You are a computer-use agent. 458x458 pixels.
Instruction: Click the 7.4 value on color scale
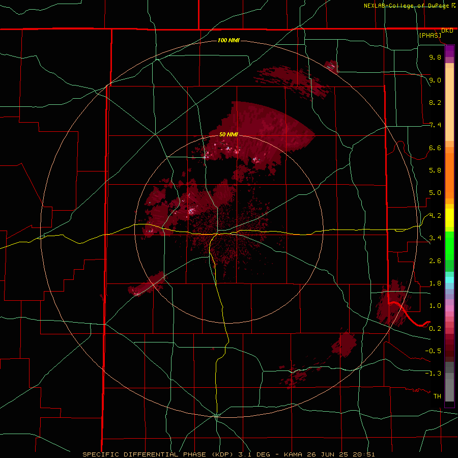pyautogui.click(x=435, y=125)
